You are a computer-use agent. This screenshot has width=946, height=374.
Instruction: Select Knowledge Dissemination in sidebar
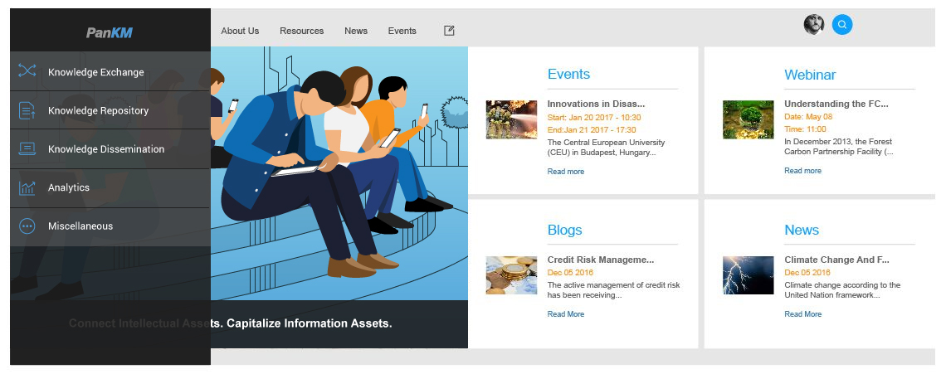(x=110, y=149)
